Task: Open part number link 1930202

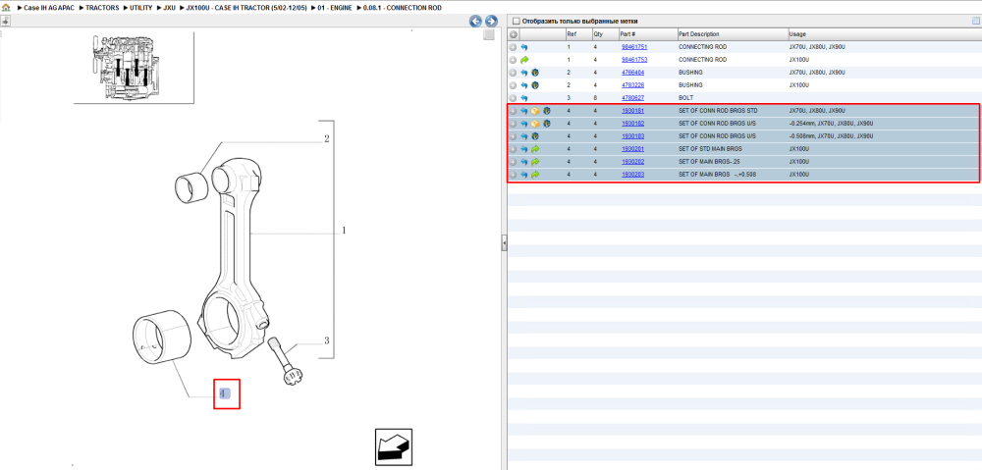Action: click(x=632, y=162)
